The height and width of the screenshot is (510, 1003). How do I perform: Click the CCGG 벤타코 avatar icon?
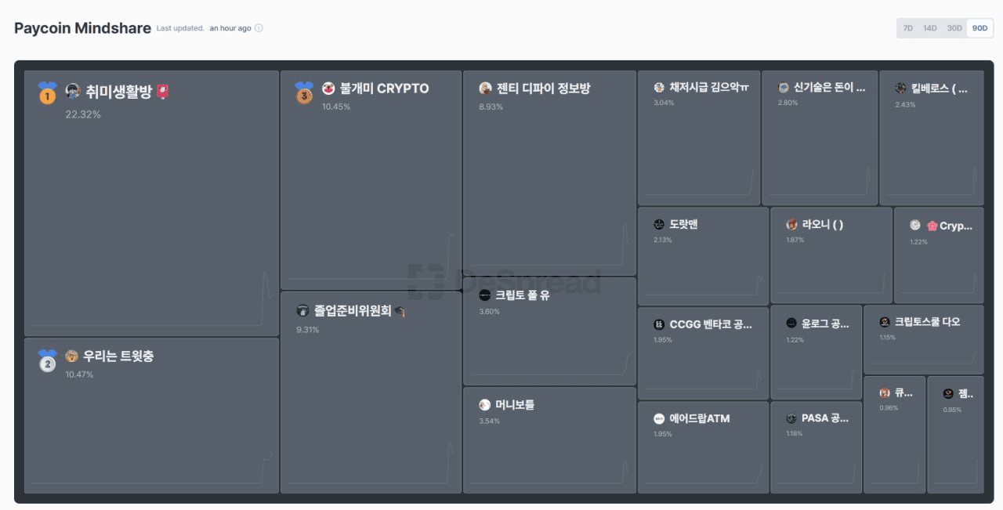pyautogui.click(x=659, y=324)
